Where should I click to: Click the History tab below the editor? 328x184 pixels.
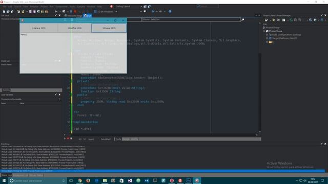[134, 139]
